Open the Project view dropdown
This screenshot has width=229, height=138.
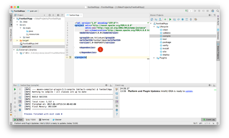click(x=44, y=15)
